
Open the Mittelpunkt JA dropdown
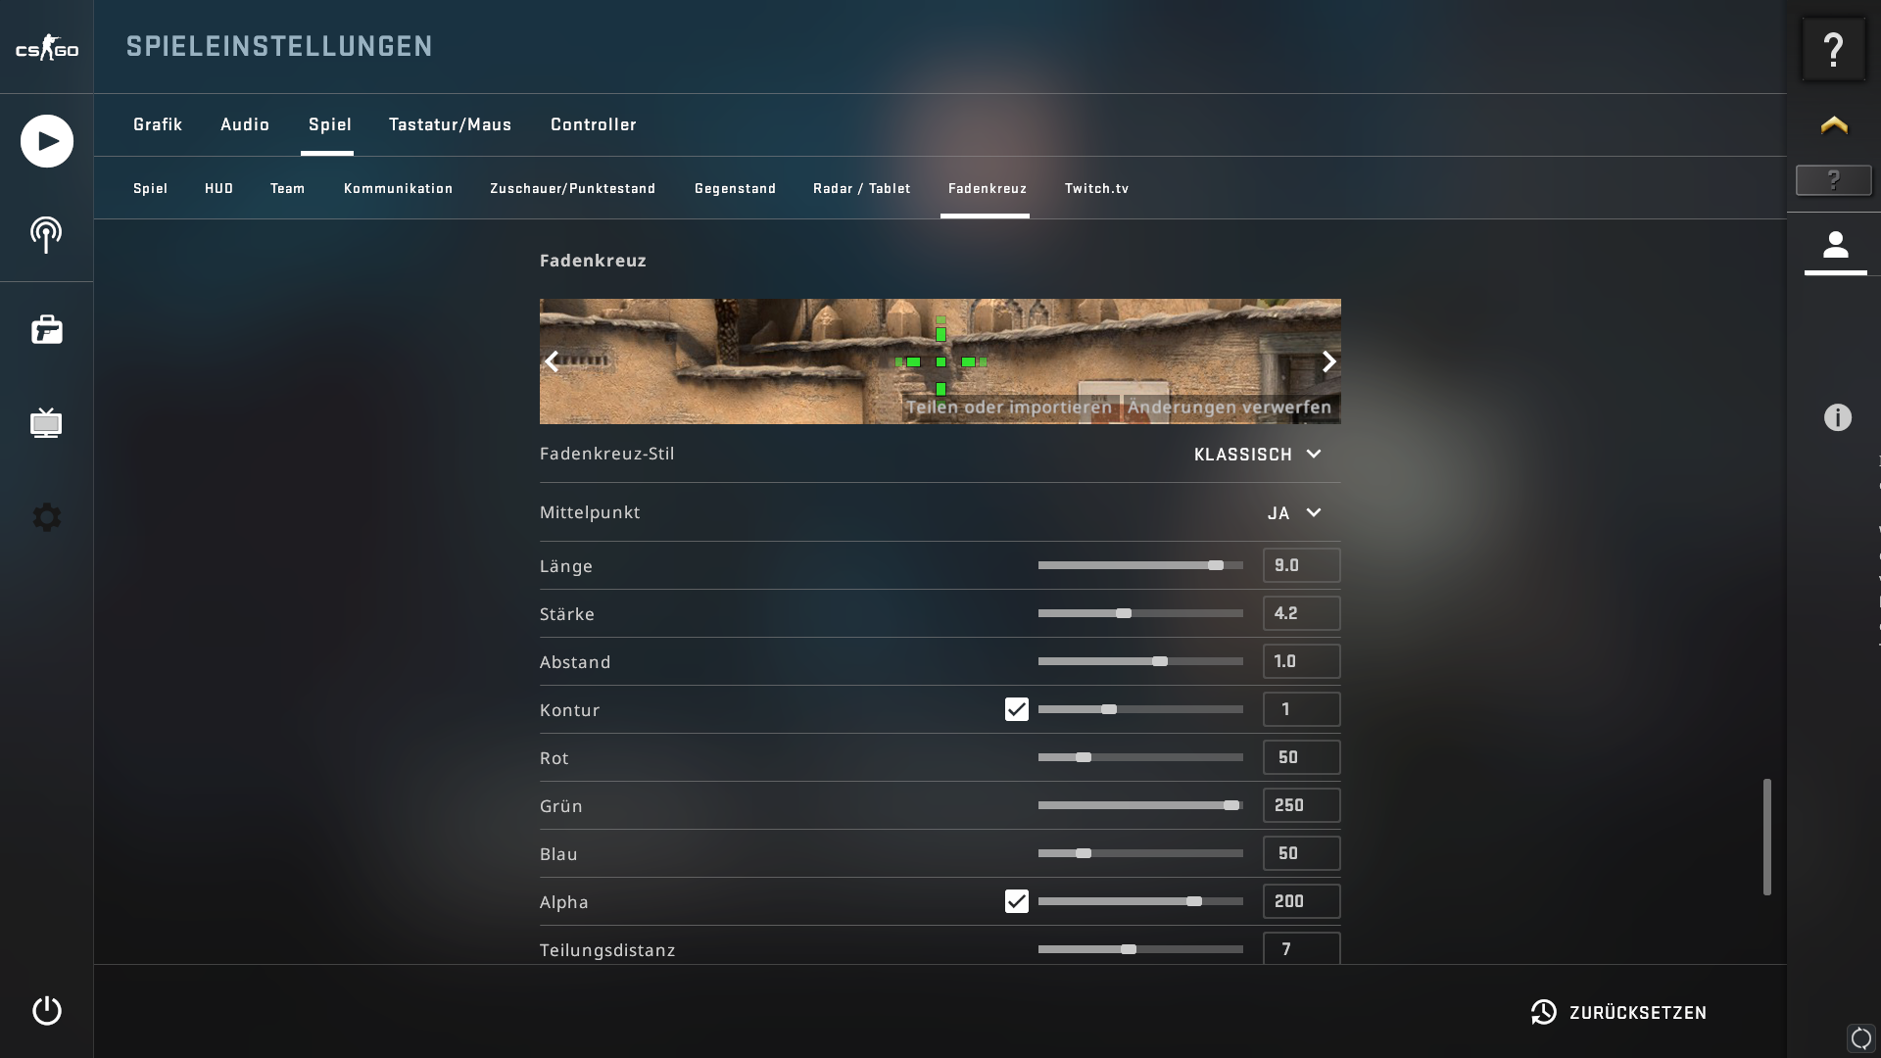coord(1294,513)
